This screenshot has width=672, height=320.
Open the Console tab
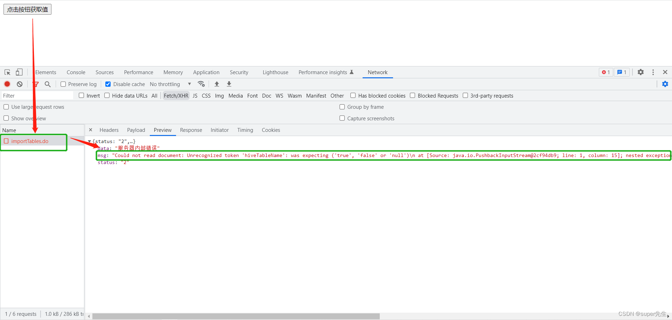click(76, 72)
